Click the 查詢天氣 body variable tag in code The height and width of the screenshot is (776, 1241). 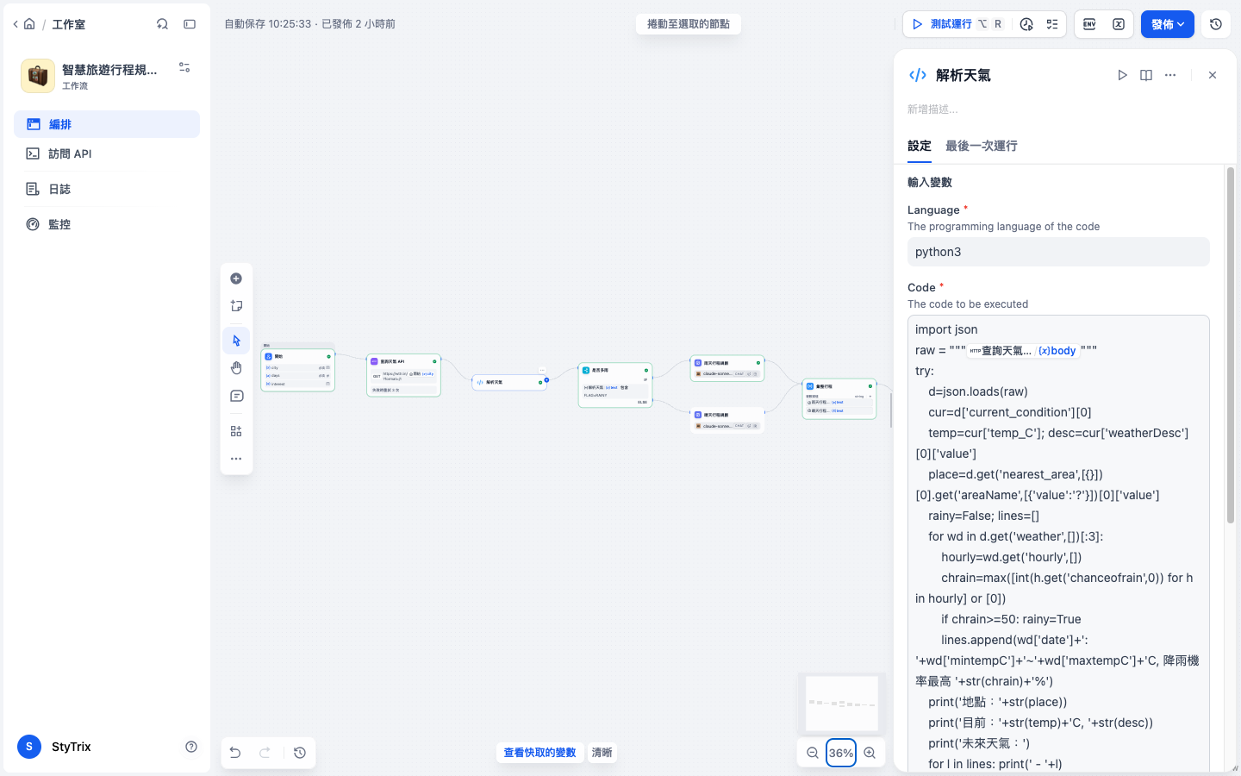point(1023,351)
